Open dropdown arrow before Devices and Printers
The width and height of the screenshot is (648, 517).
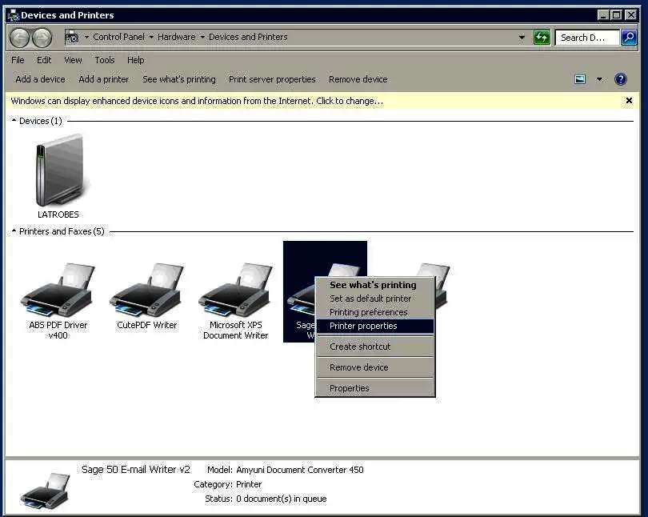coord(202,37)
